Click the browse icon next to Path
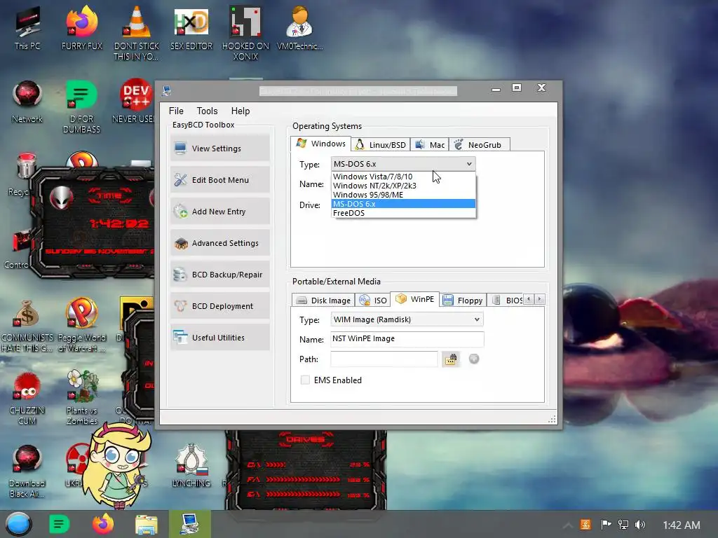The height and width of the screenshot is (538, 718). point(451,359)
